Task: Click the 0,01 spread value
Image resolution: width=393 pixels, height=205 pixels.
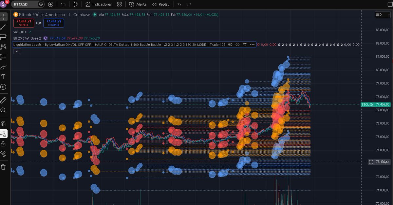Action: [x=39, y=23]
